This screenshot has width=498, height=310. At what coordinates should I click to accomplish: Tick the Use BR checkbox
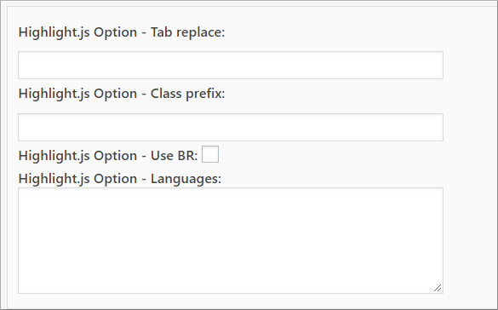tap(210, 154)
